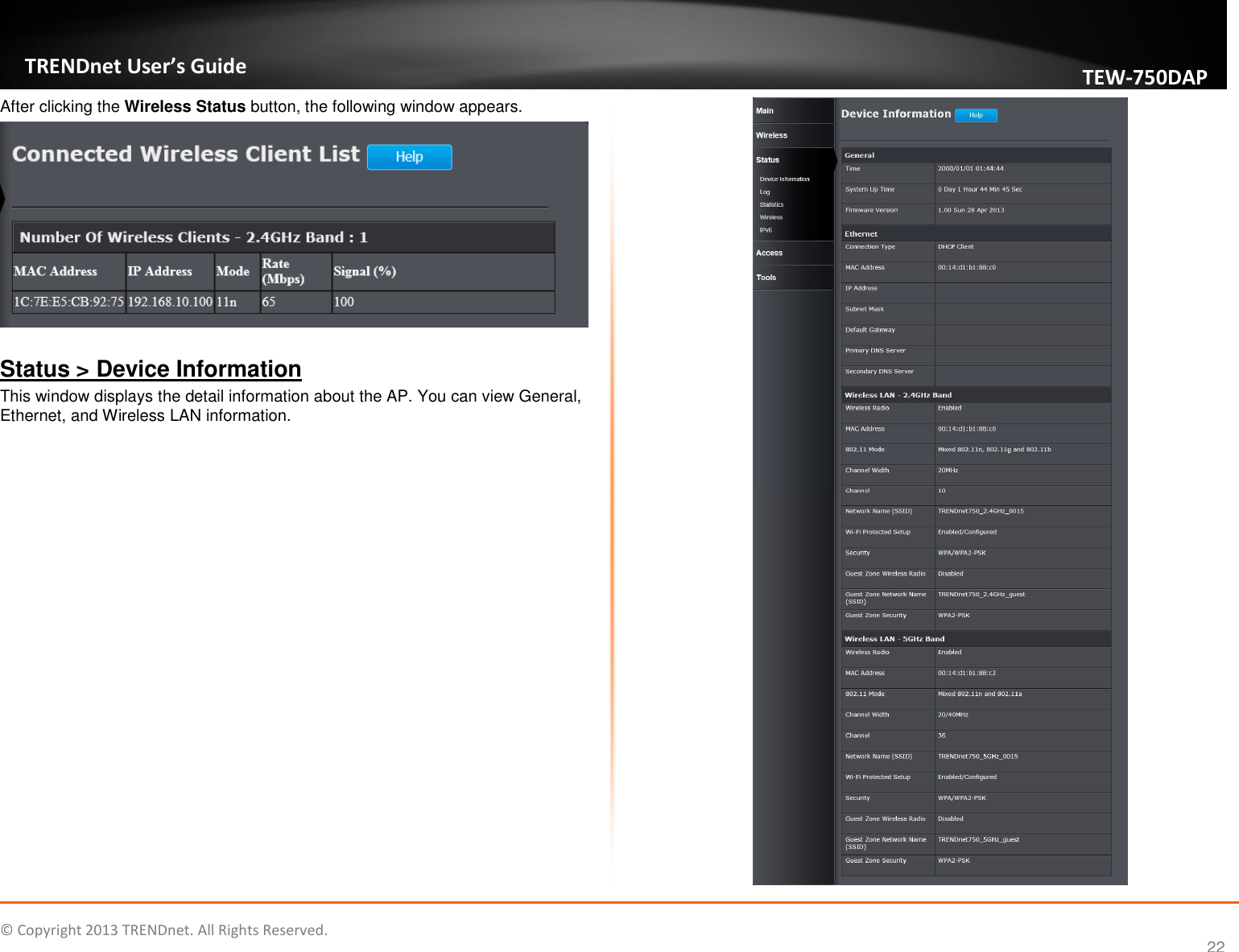Screen dimensions: 1239x952
Task: Click 5GHz mode Mixed 802.11n and 802.11a
Action: 980,694
